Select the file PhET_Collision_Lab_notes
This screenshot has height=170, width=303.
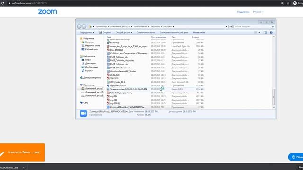(122, 60)
